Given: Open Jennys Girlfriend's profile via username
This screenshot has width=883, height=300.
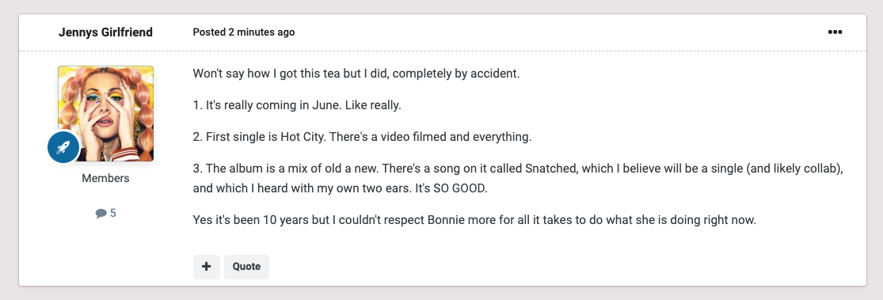Looking at the screenshot, I should pyautogui.click(x=105, y=32).
